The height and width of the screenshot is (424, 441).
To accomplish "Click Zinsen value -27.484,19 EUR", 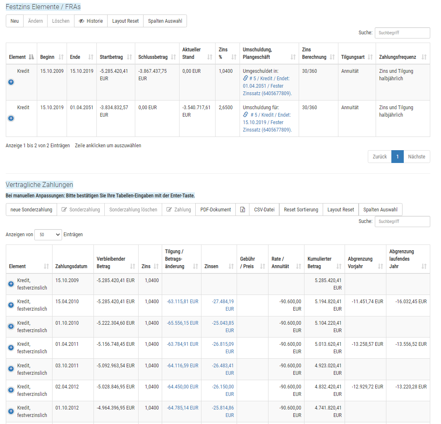I will (223, 305).
